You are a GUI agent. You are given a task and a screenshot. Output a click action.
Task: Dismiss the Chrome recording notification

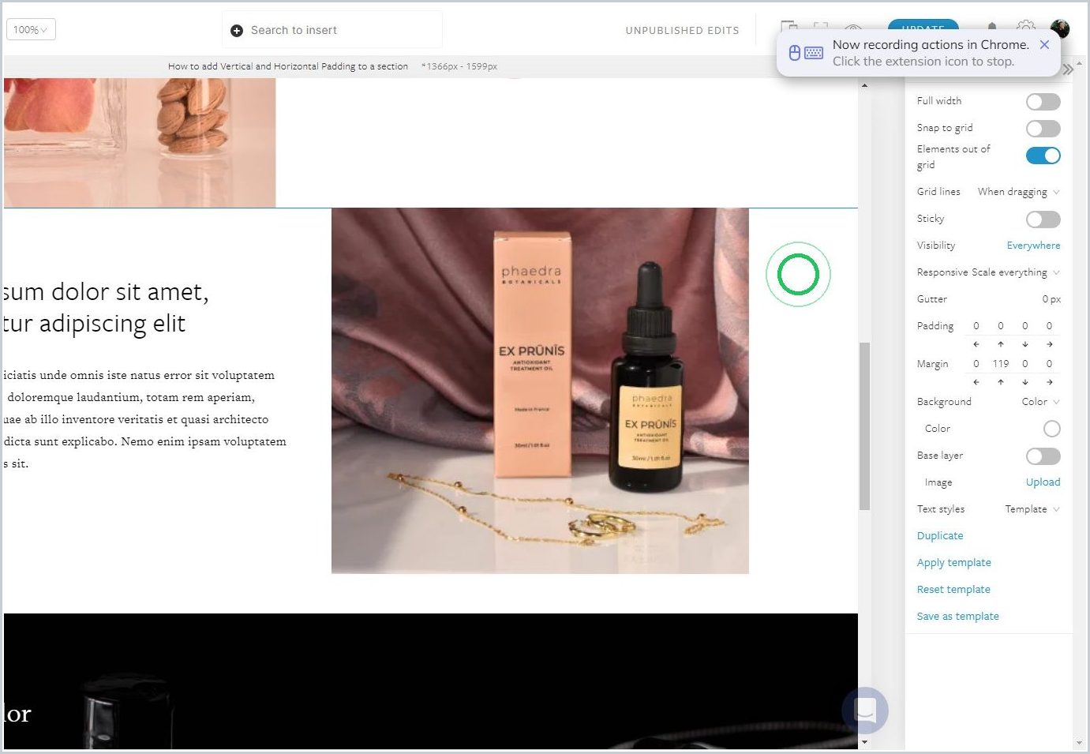(1044, 45)
